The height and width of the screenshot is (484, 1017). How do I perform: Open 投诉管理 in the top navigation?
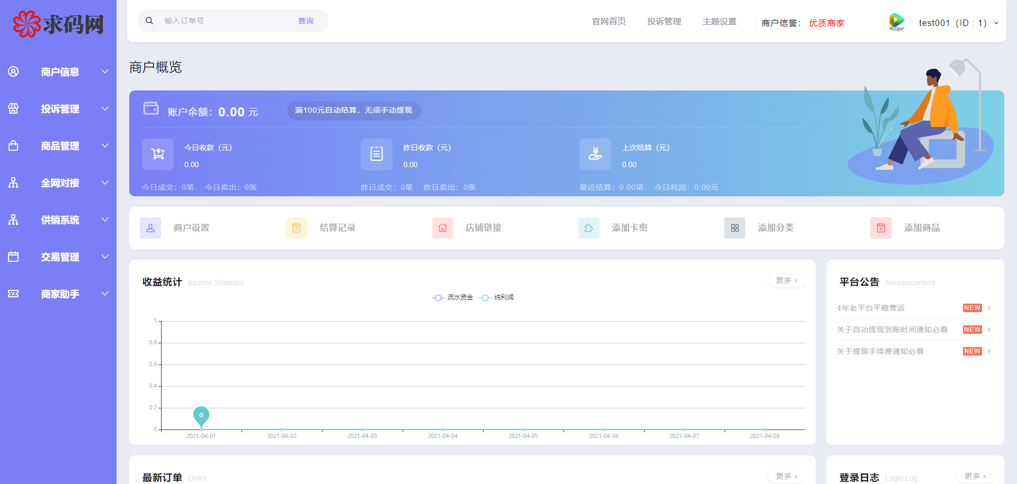click(664, 22)
